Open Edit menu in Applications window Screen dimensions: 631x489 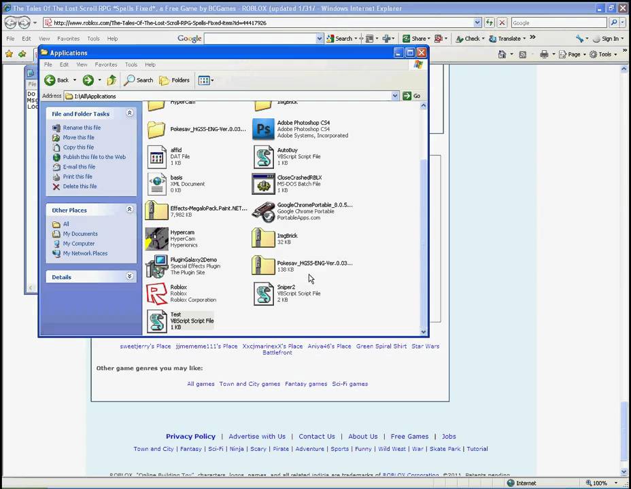(x=64, y=65)
